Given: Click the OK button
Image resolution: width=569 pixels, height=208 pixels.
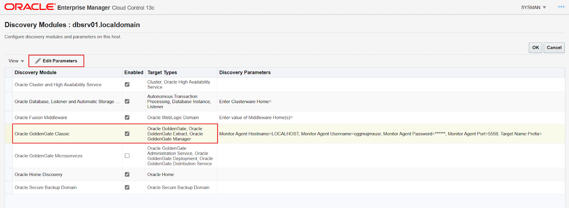Looking at the screenshot, I should point(536,48).
